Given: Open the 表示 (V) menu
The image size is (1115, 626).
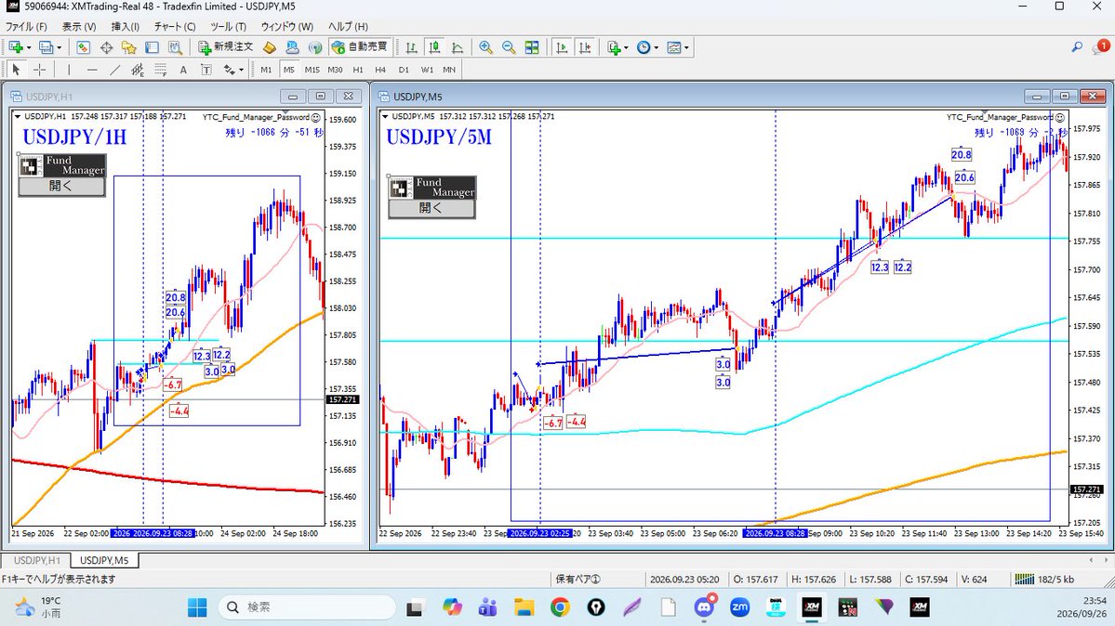Looking at the screenshot, I should 79,26.
